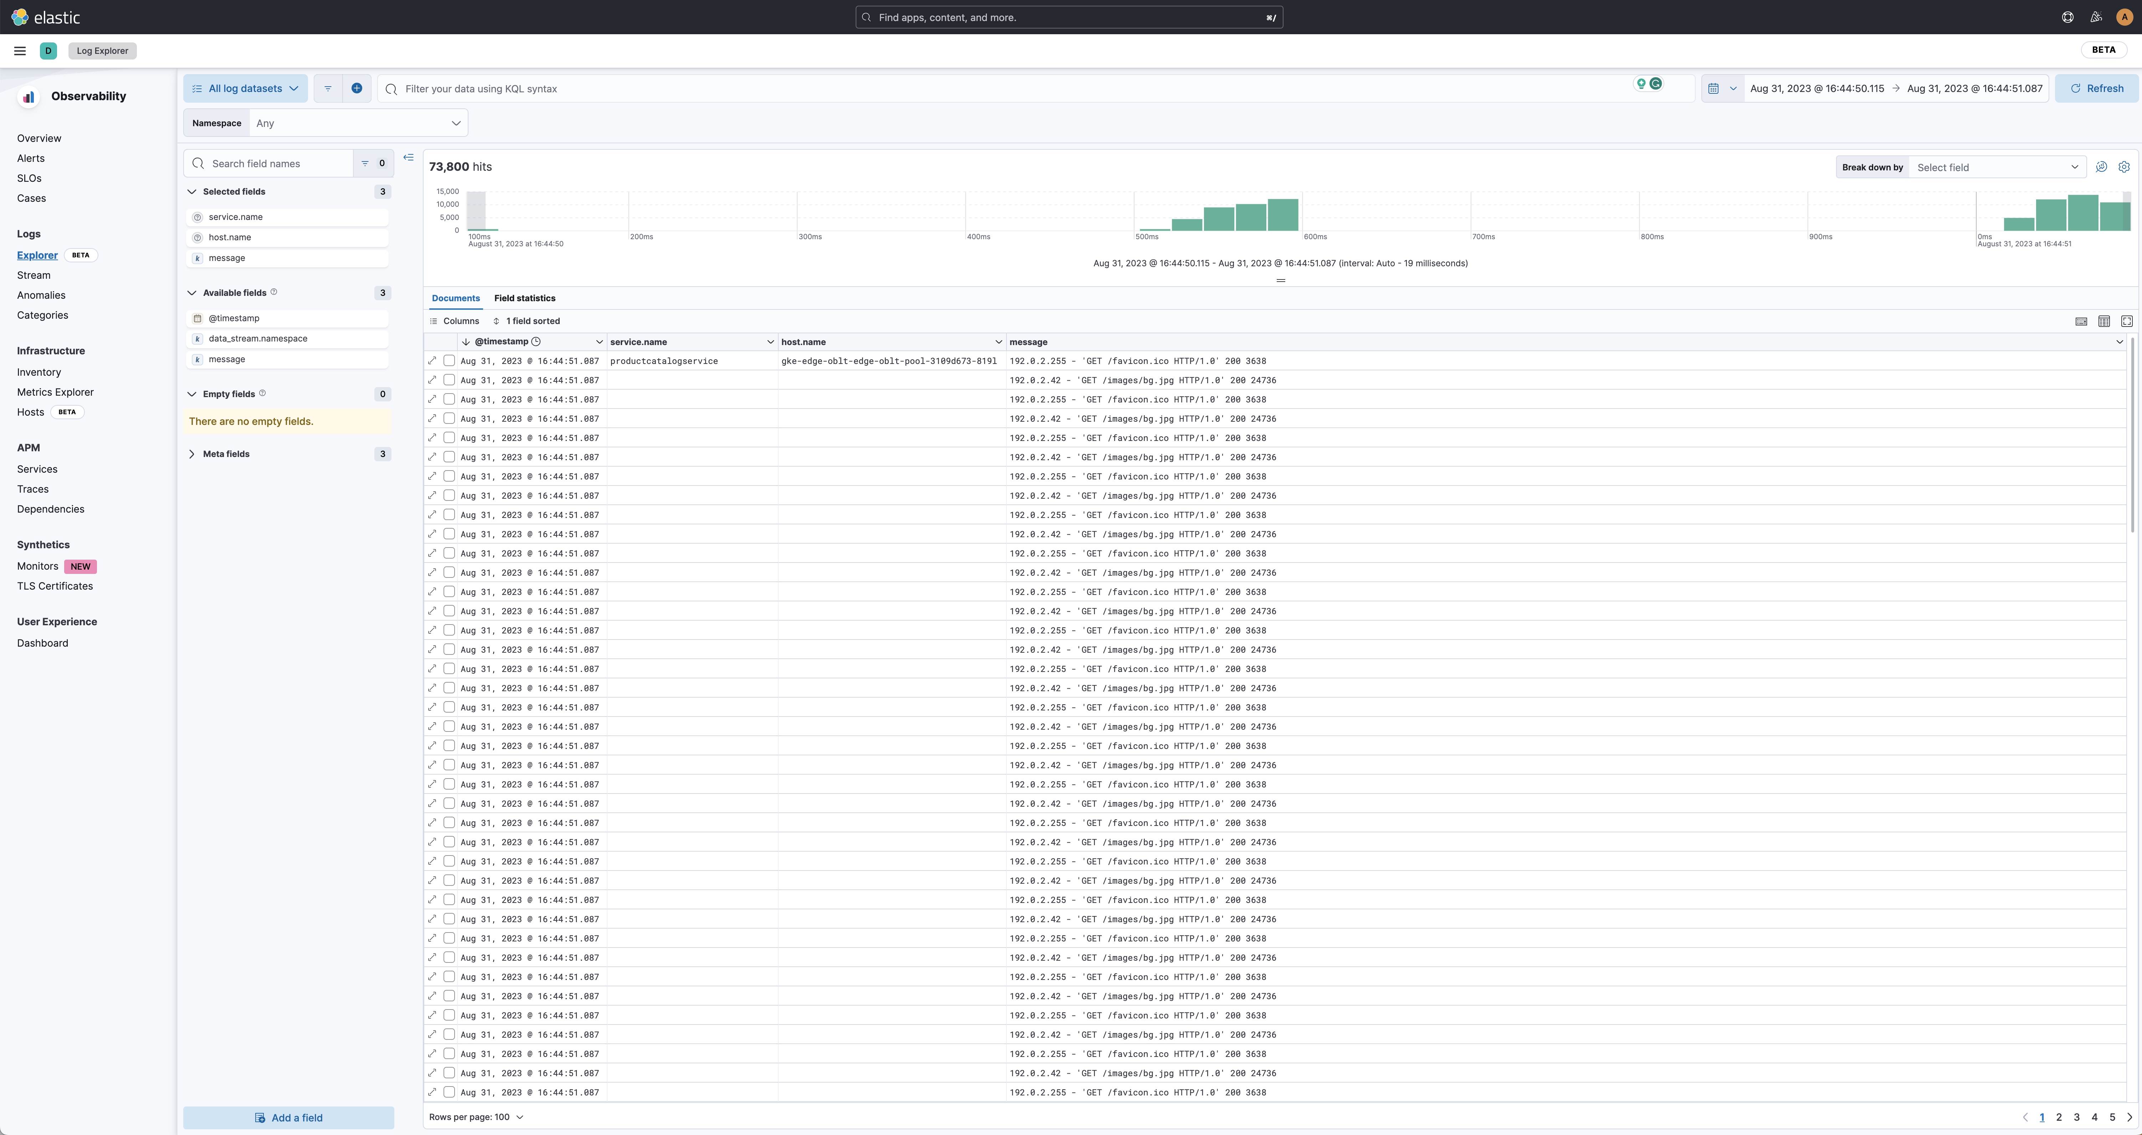Open Metrics Explorer in Infrastructure

[x=55, y=392]
